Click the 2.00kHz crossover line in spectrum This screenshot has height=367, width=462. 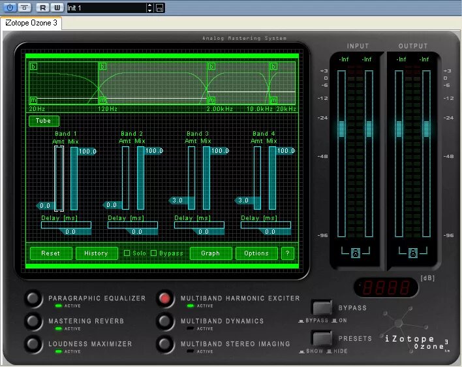[x=207, y=83]
